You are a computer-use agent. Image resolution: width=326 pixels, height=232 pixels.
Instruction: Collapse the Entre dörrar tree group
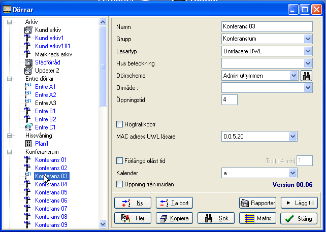click(9, 79)
